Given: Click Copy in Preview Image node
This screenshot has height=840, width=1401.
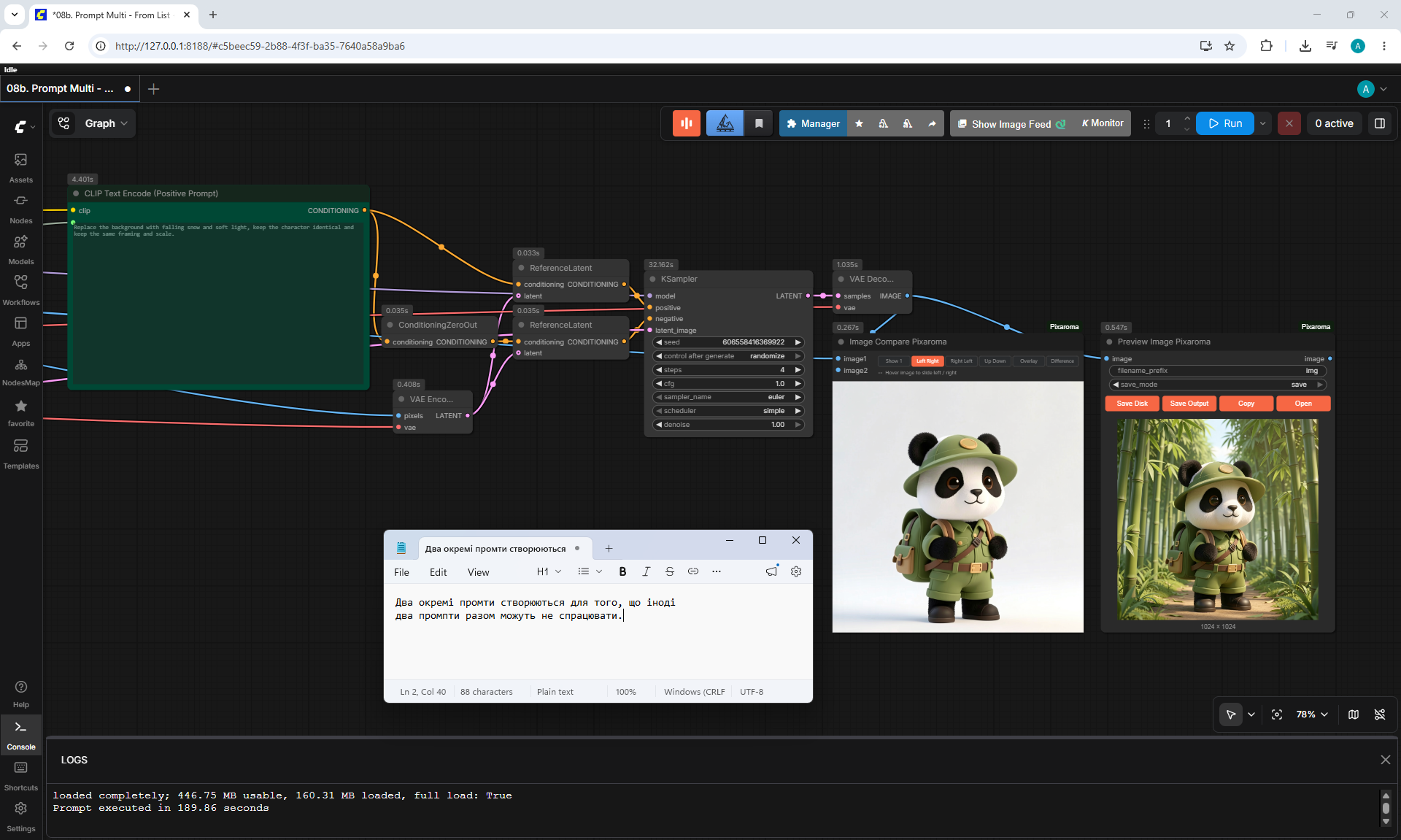Looking at the screenshot, I should [1246, 404].
